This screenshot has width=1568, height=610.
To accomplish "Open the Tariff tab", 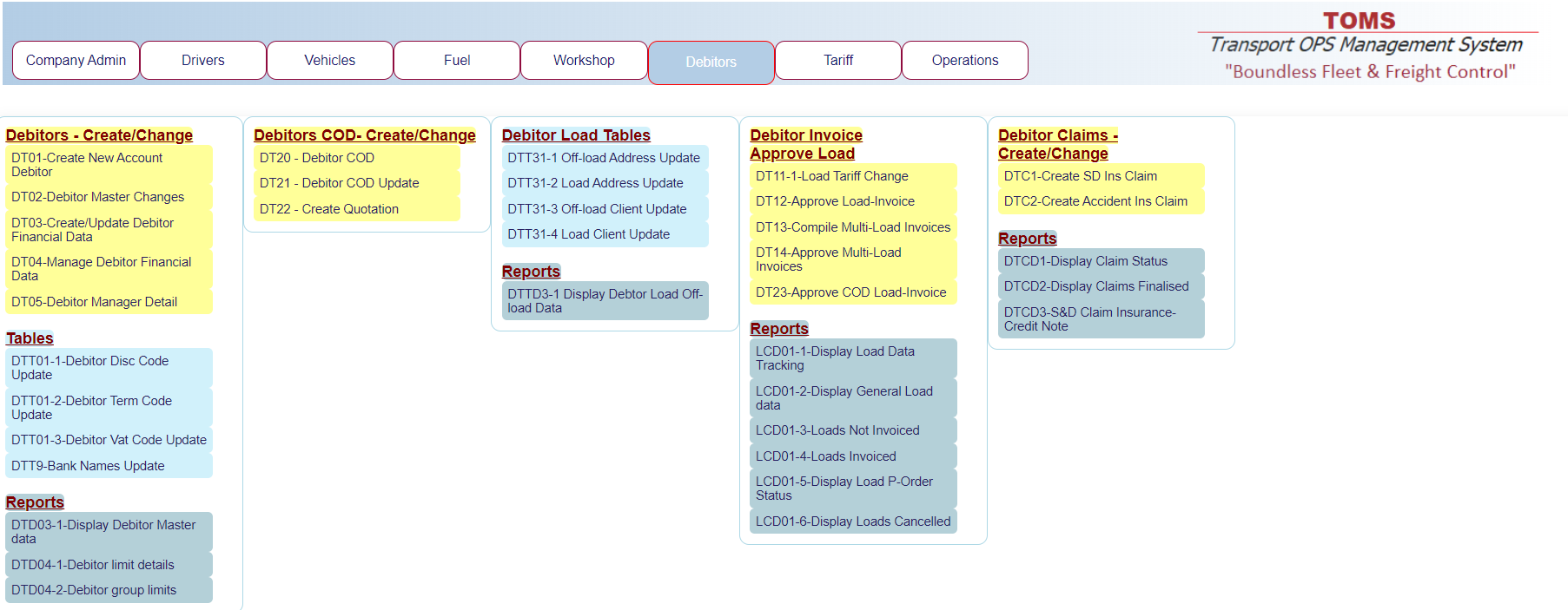I will [837, 61].
